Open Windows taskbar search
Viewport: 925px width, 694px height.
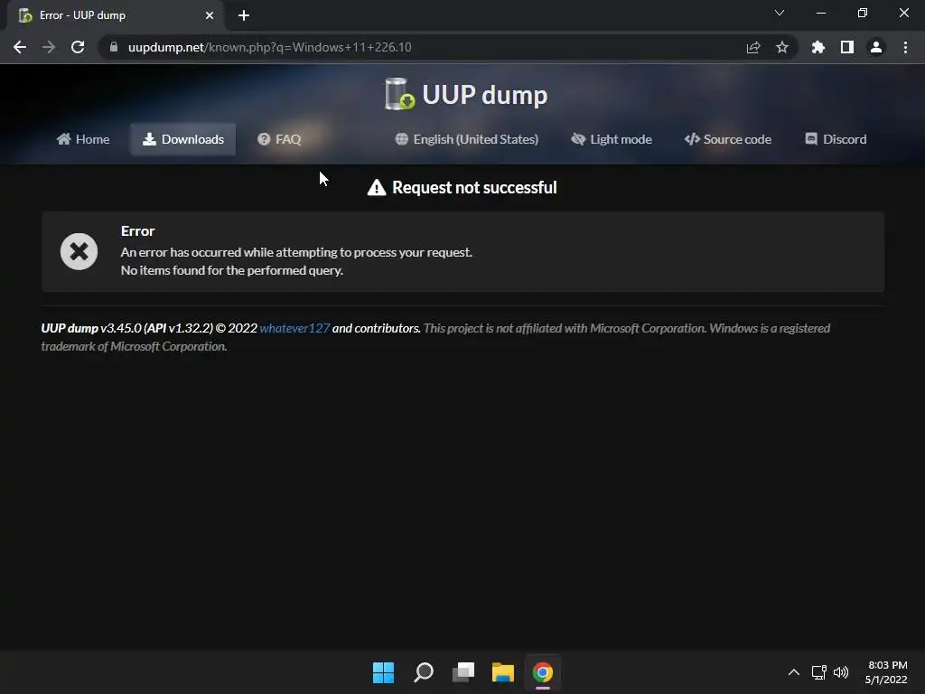point(424,672)
